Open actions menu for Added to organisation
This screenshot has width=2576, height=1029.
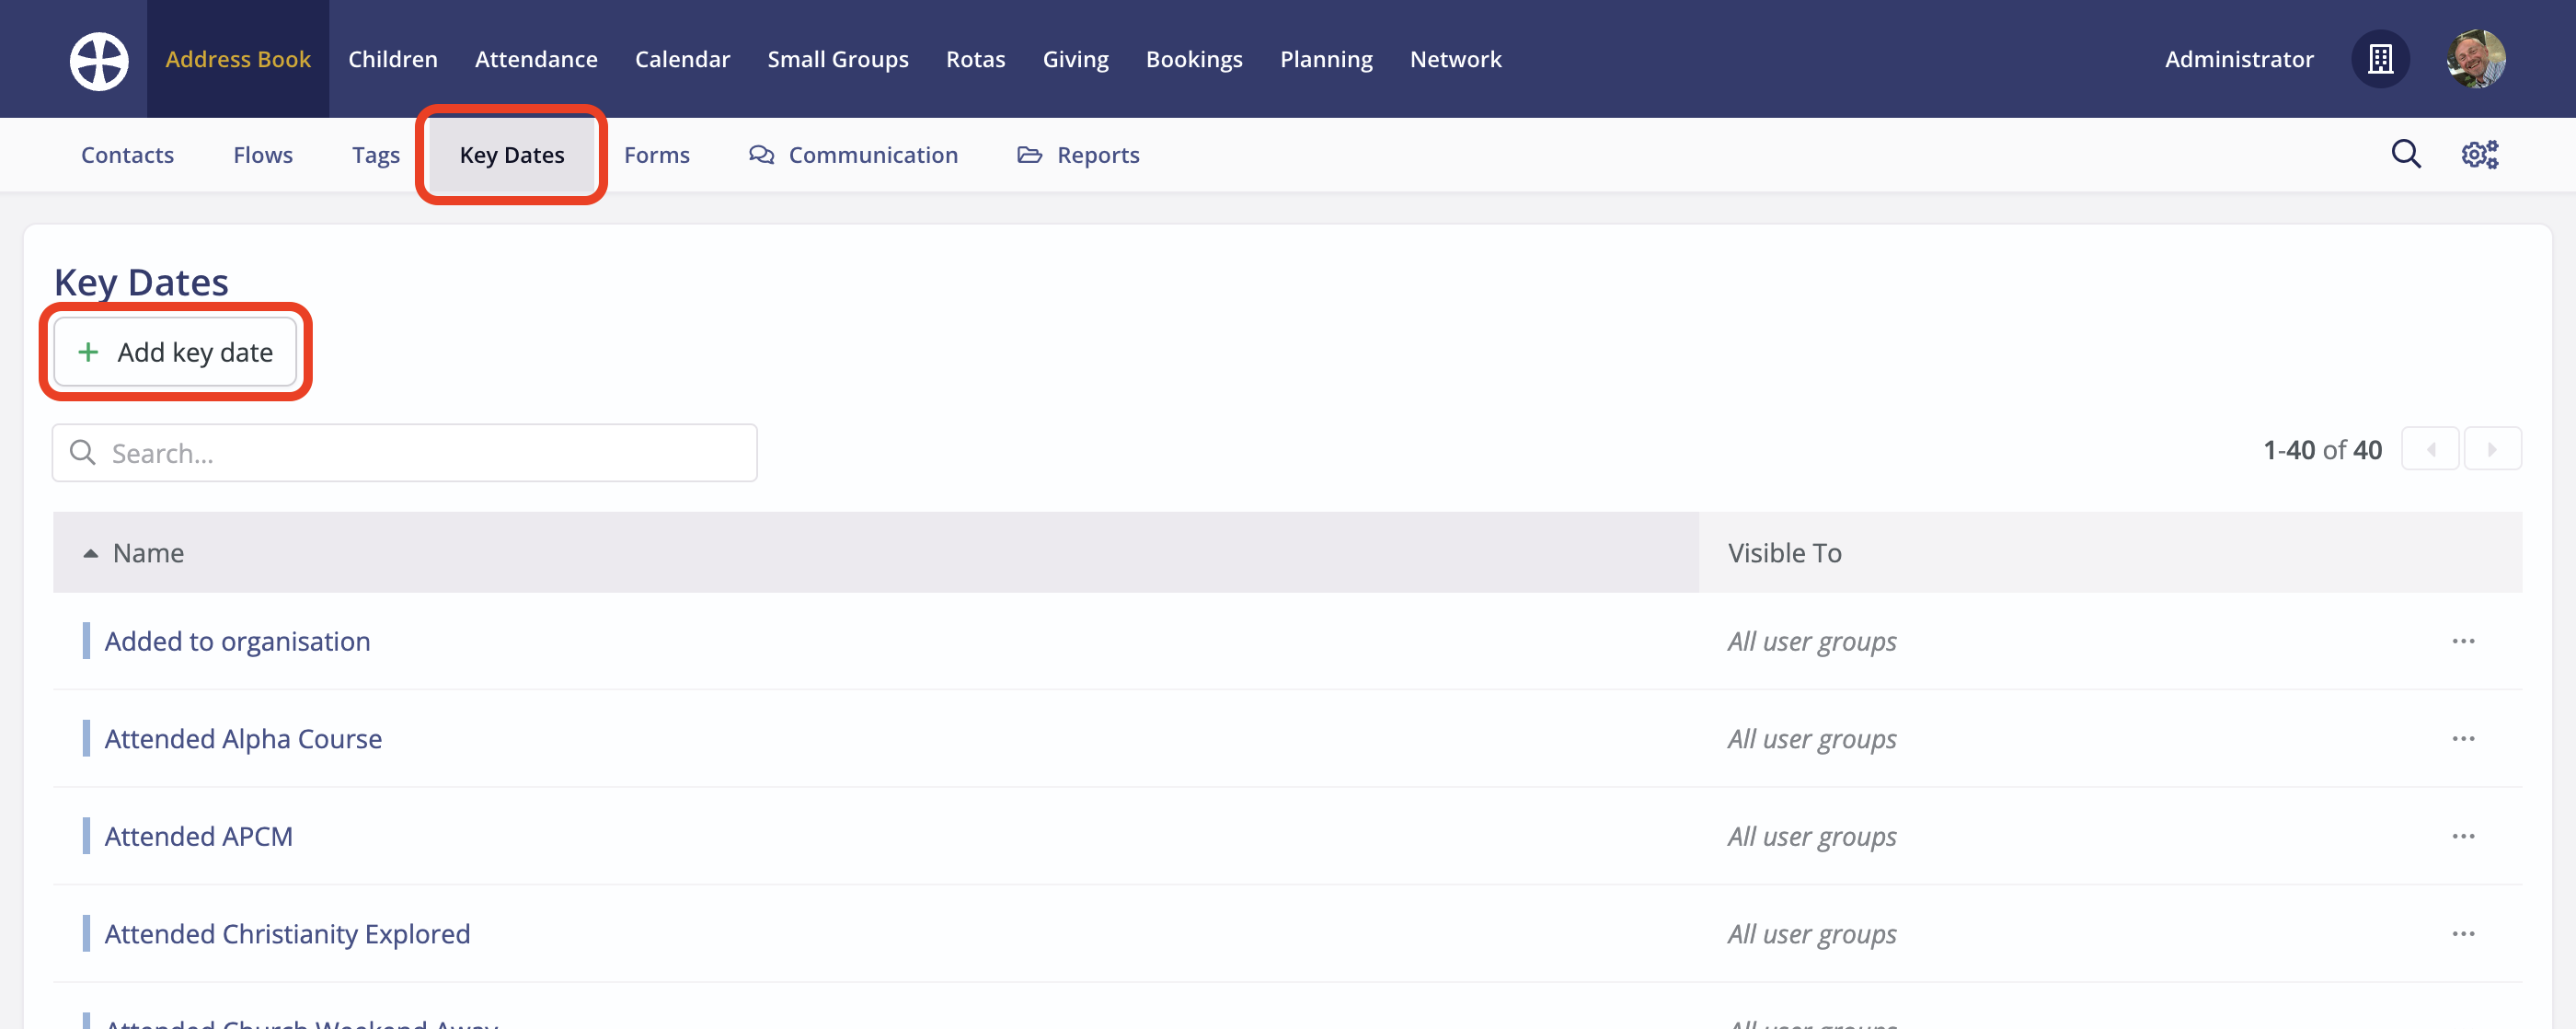tap(2463, 641)
